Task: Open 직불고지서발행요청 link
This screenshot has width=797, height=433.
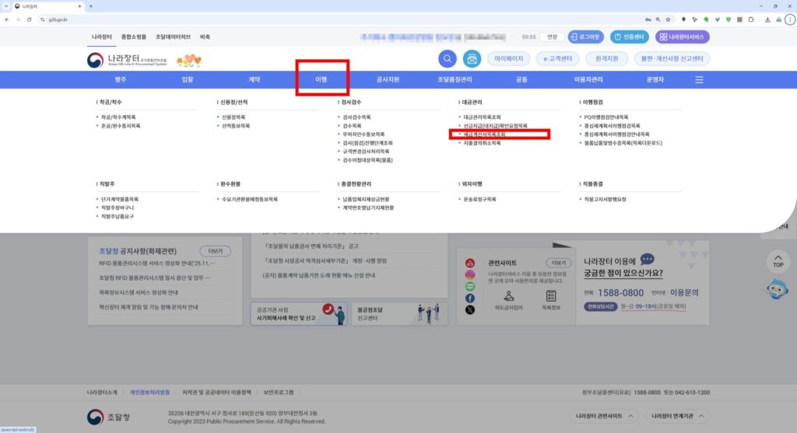Action: point(605,200)
